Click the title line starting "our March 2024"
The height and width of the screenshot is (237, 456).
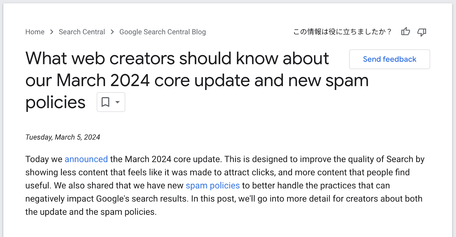tap(197, 81)
